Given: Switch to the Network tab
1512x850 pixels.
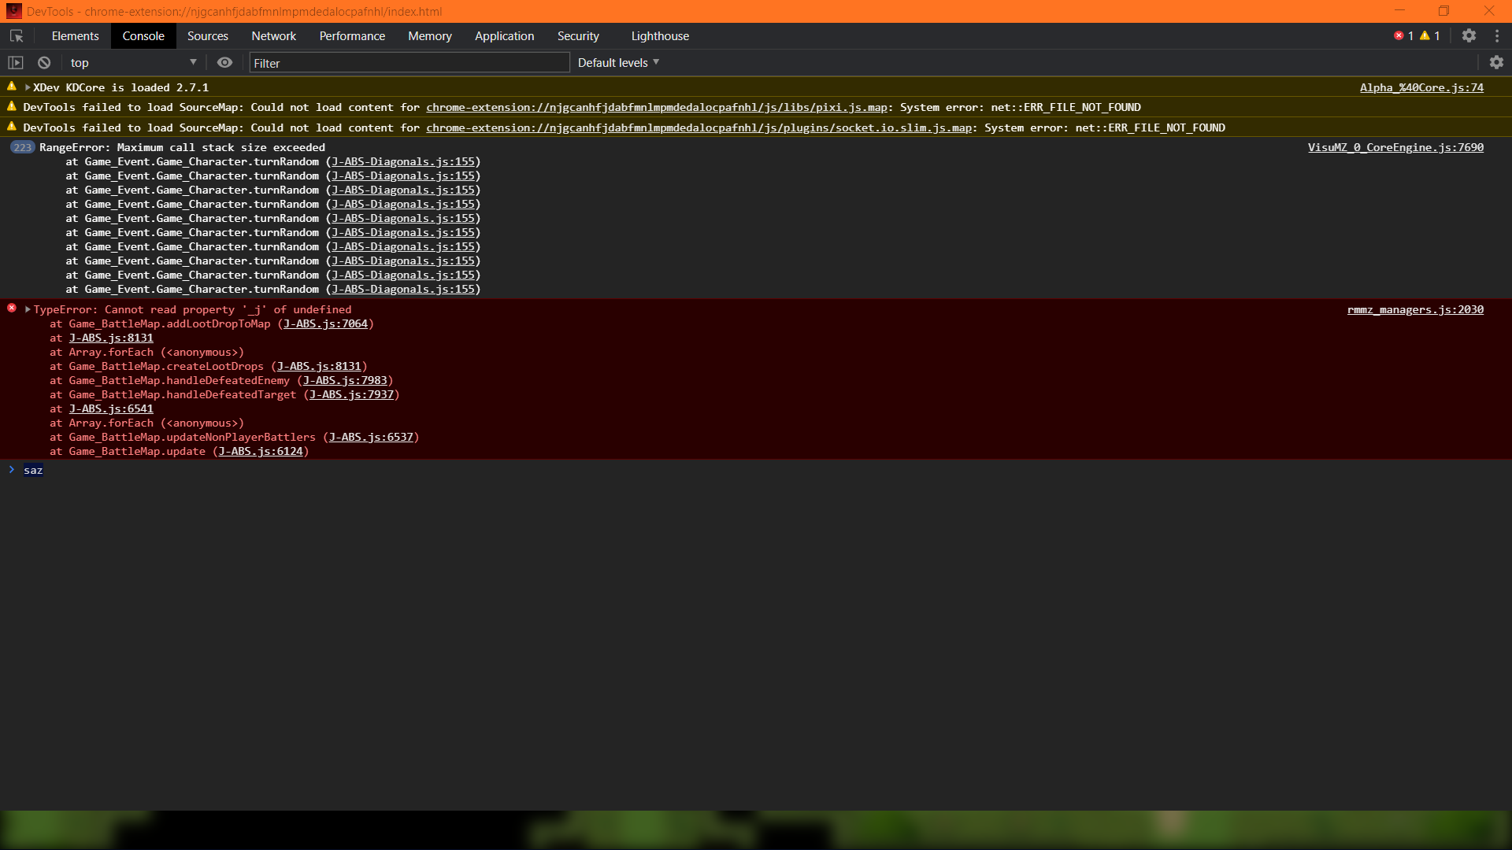Looking at the screenshot, I should (x=274, y=36).
